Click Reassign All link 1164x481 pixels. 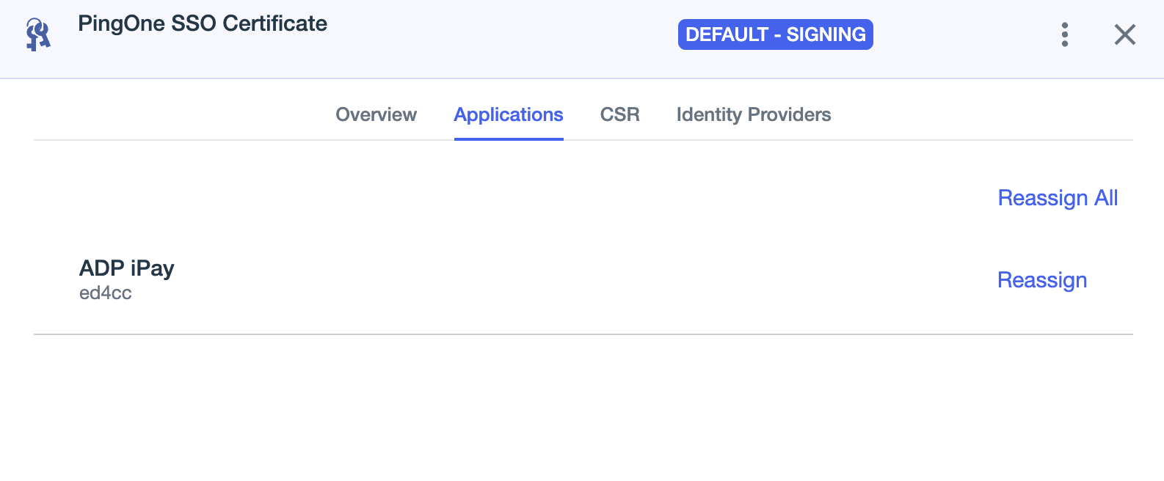pos(1058,197)
